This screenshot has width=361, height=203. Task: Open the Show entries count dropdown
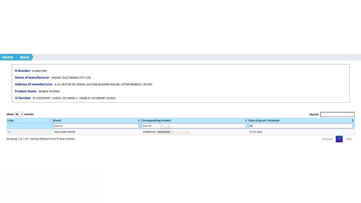pos(19,114)
